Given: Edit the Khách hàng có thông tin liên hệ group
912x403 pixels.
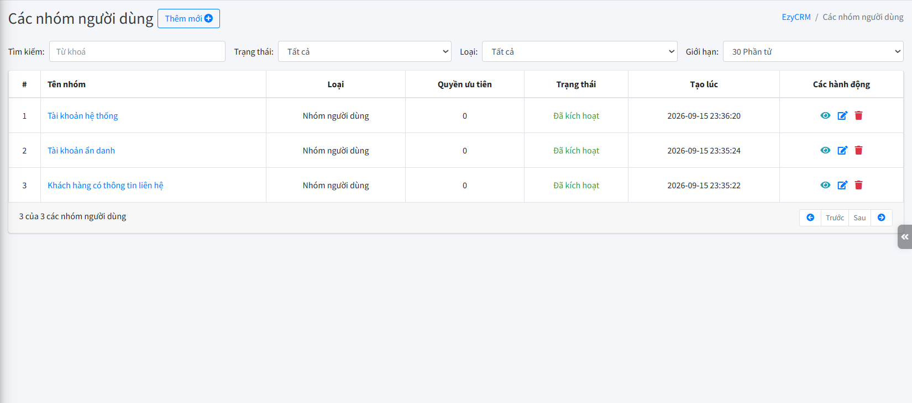Looking at the screenshot, I should [x=842, y=185].
